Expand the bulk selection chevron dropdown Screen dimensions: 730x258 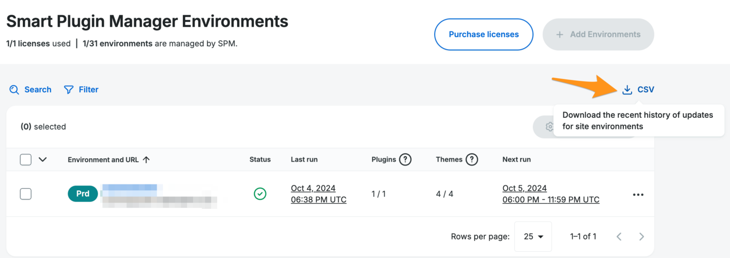(x=42, y=160)
